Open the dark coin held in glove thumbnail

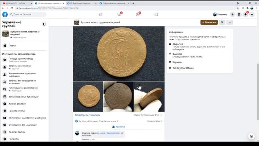click(119, 97)
